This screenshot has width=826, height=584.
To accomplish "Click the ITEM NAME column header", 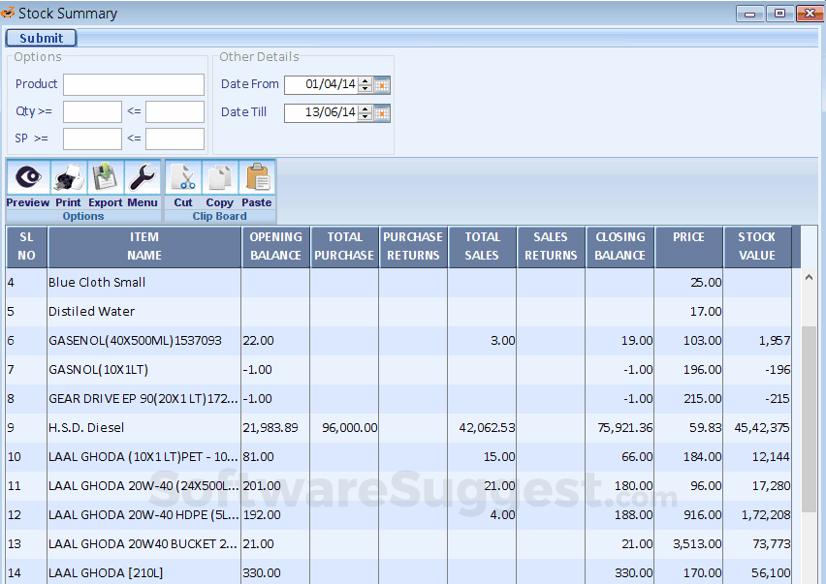I will pos(143,246).
